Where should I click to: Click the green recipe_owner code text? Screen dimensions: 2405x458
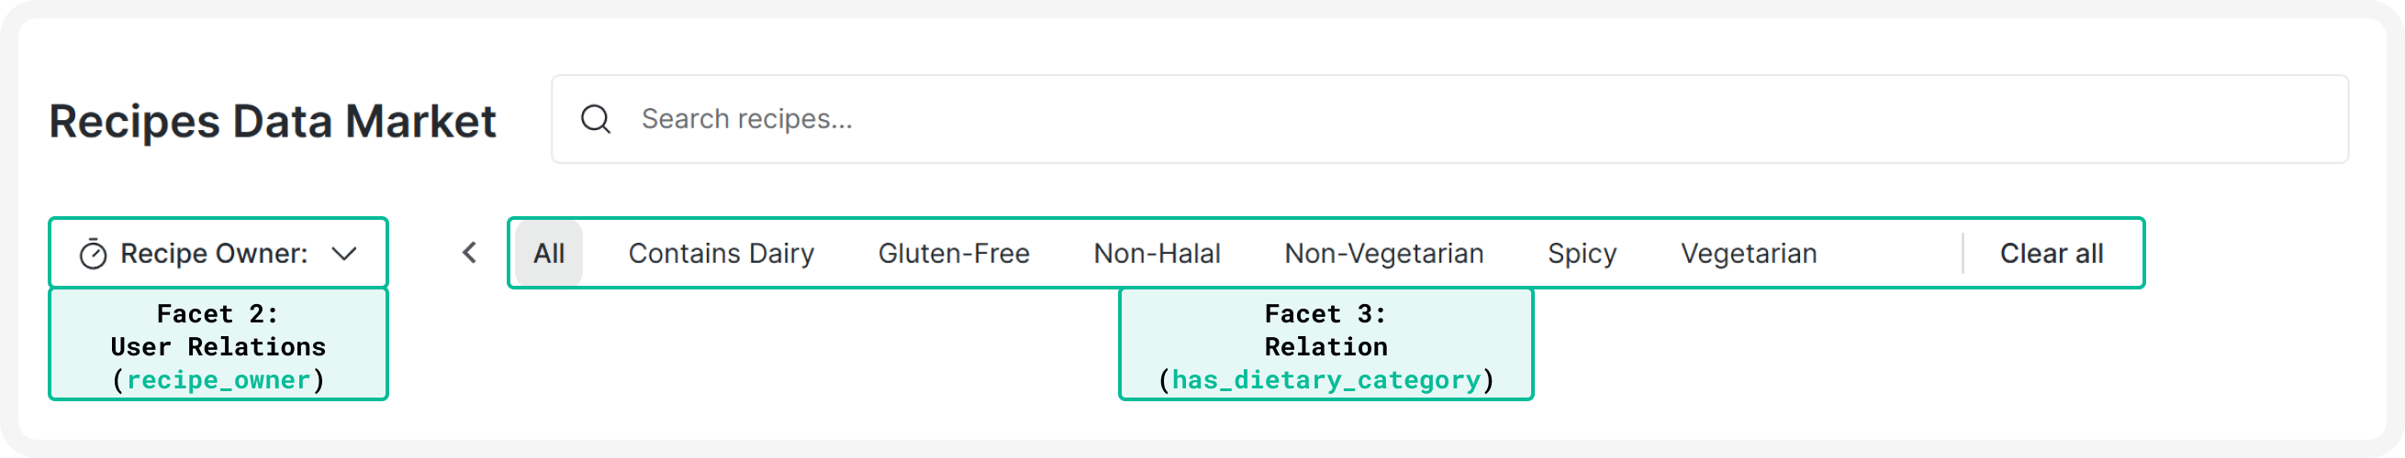tap(218, 380)
